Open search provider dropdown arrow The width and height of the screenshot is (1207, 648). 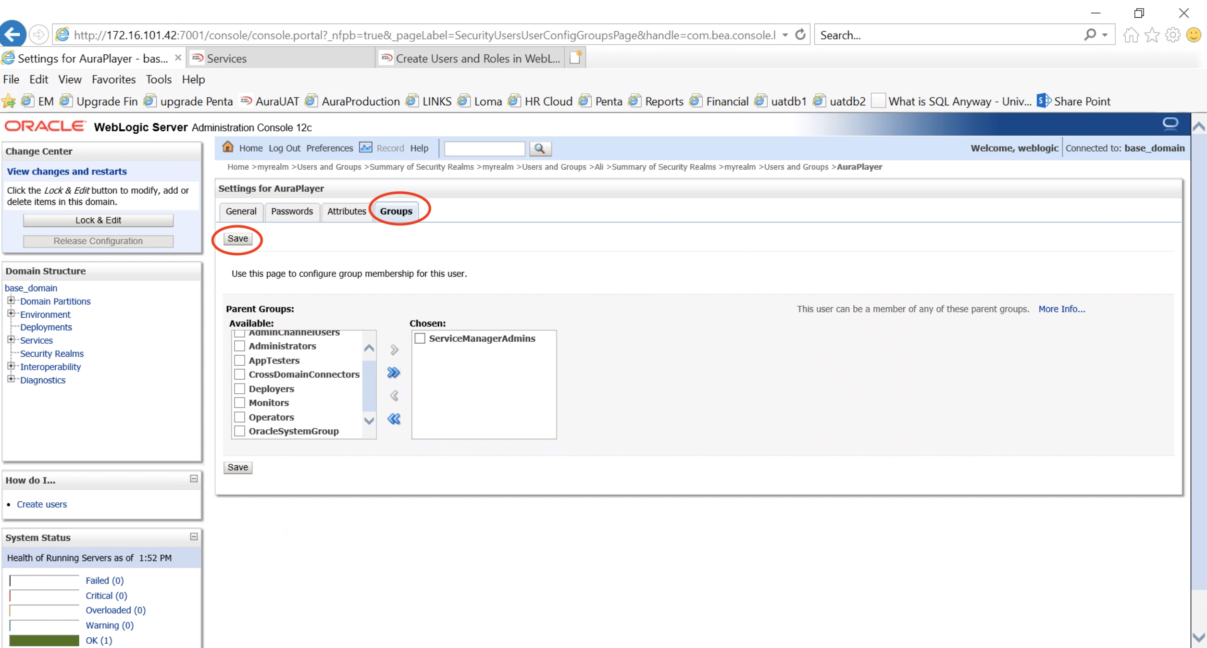1105,35
